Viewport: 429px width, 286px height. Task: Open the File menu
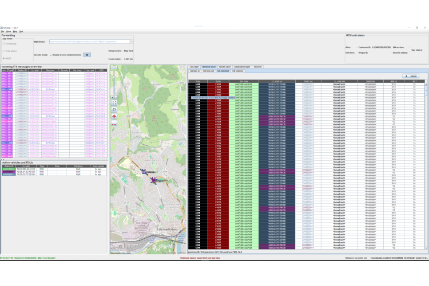2,31
